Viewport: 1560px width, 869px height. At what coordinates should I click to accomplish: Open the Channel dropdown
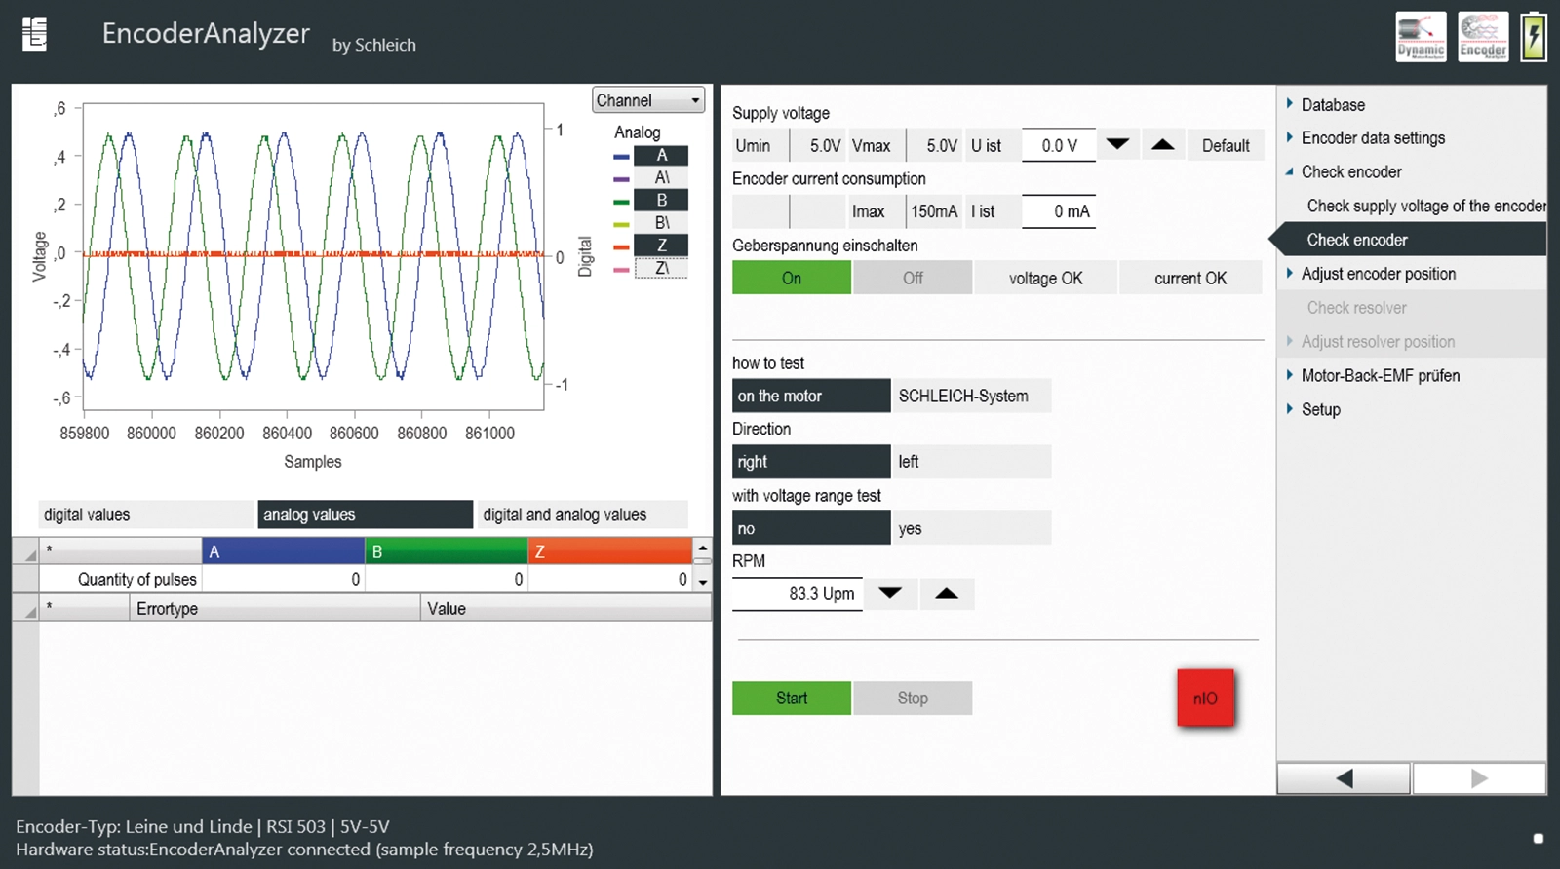[648, 100]
